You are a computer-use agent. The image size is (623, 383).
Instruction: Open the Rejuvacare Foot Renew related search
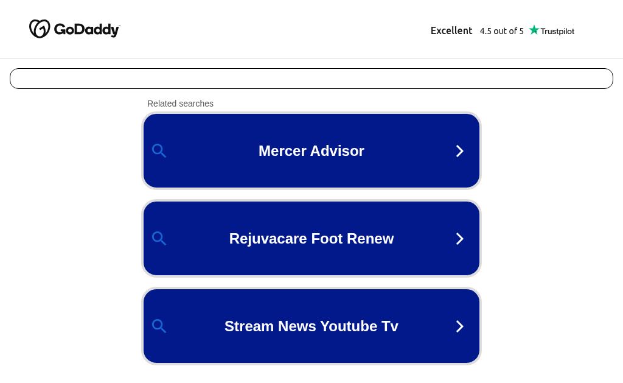pyautogui.click(x=311, y=239)
